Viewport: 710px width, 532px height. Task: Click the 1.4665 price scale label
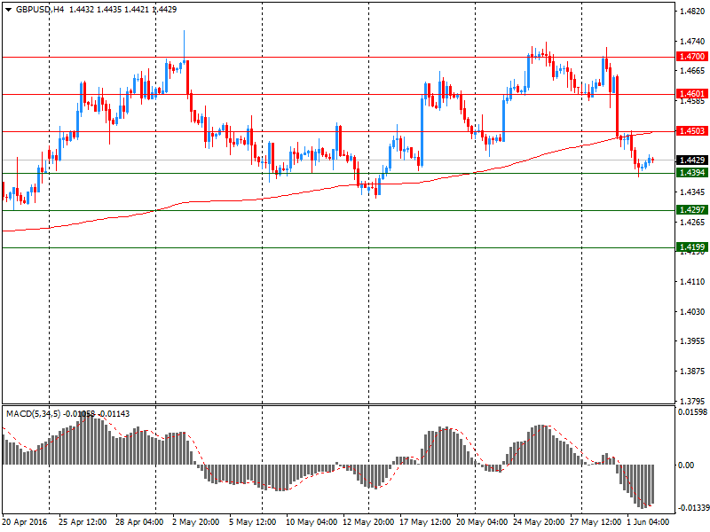(692, 71)
